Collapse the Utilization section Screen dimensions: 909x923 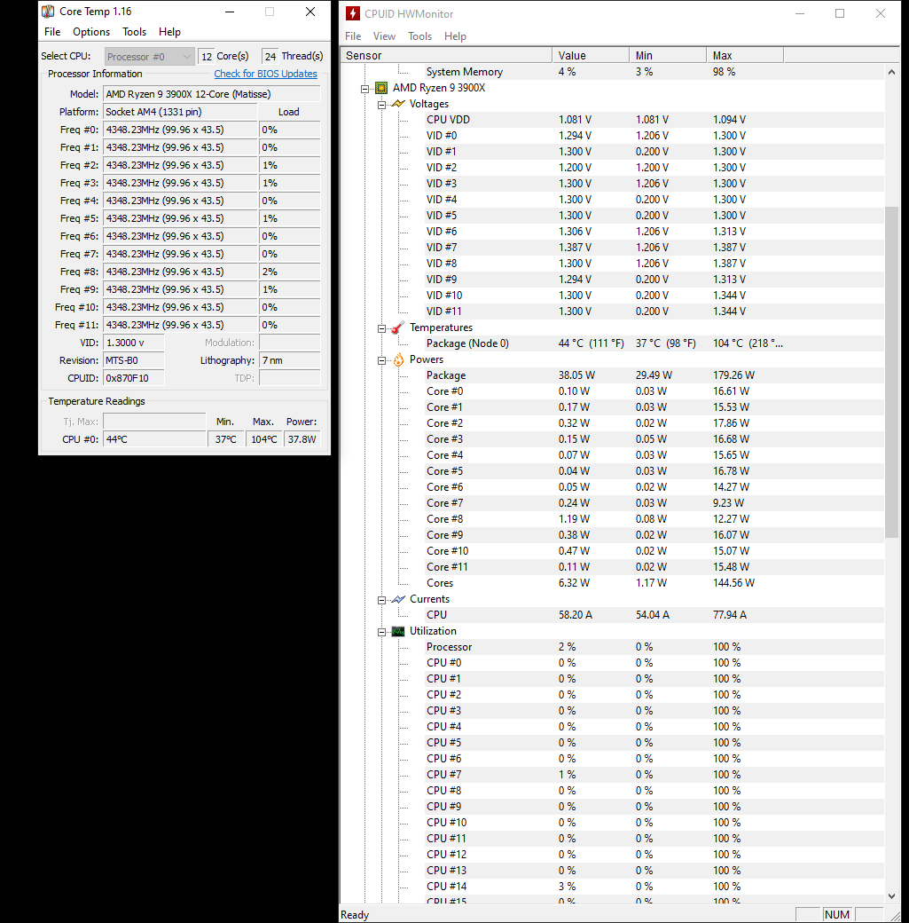(x=382, y=632)
